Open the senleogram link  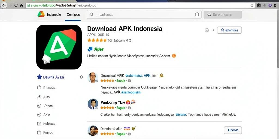[x=131, y=92]
